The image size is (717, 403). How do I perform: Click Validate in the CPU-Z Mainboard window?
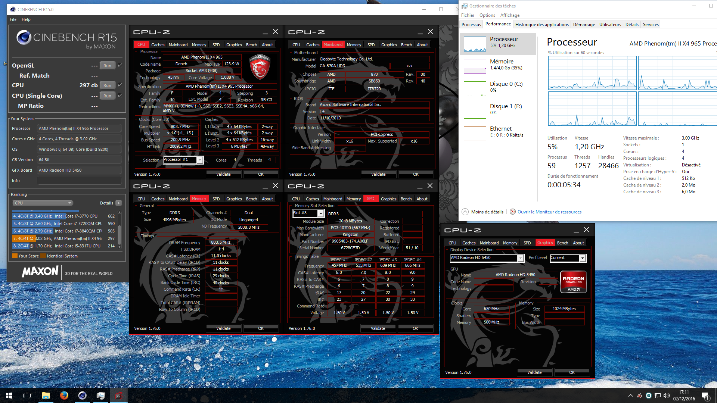tap(378, 174)
